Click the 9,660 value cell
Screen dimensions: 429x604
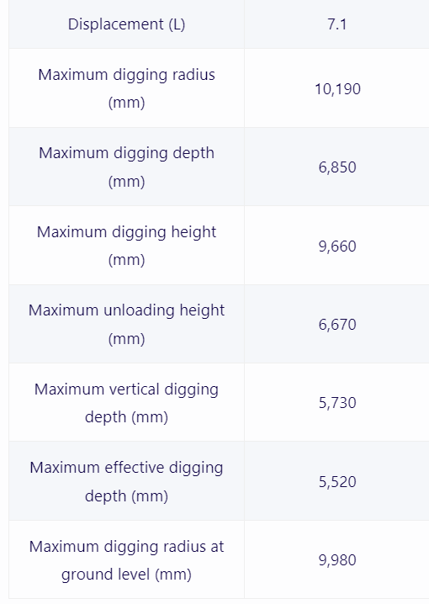(337, 246)
